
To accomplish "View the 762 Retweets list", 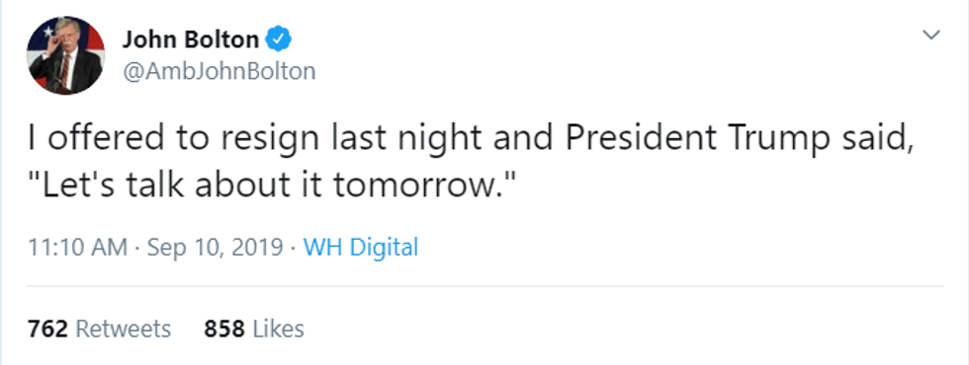I will [99, 328].
